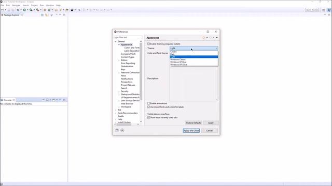Click the Apply button

click(x=211, y=123)
